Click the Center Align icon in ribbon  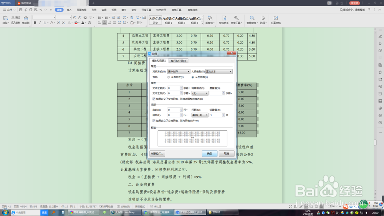coord(104,23)
